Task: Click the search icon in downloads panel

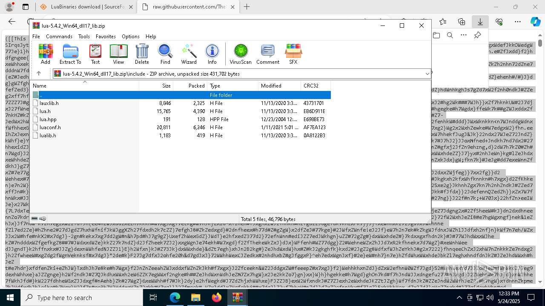Action: tap(450, 35)
